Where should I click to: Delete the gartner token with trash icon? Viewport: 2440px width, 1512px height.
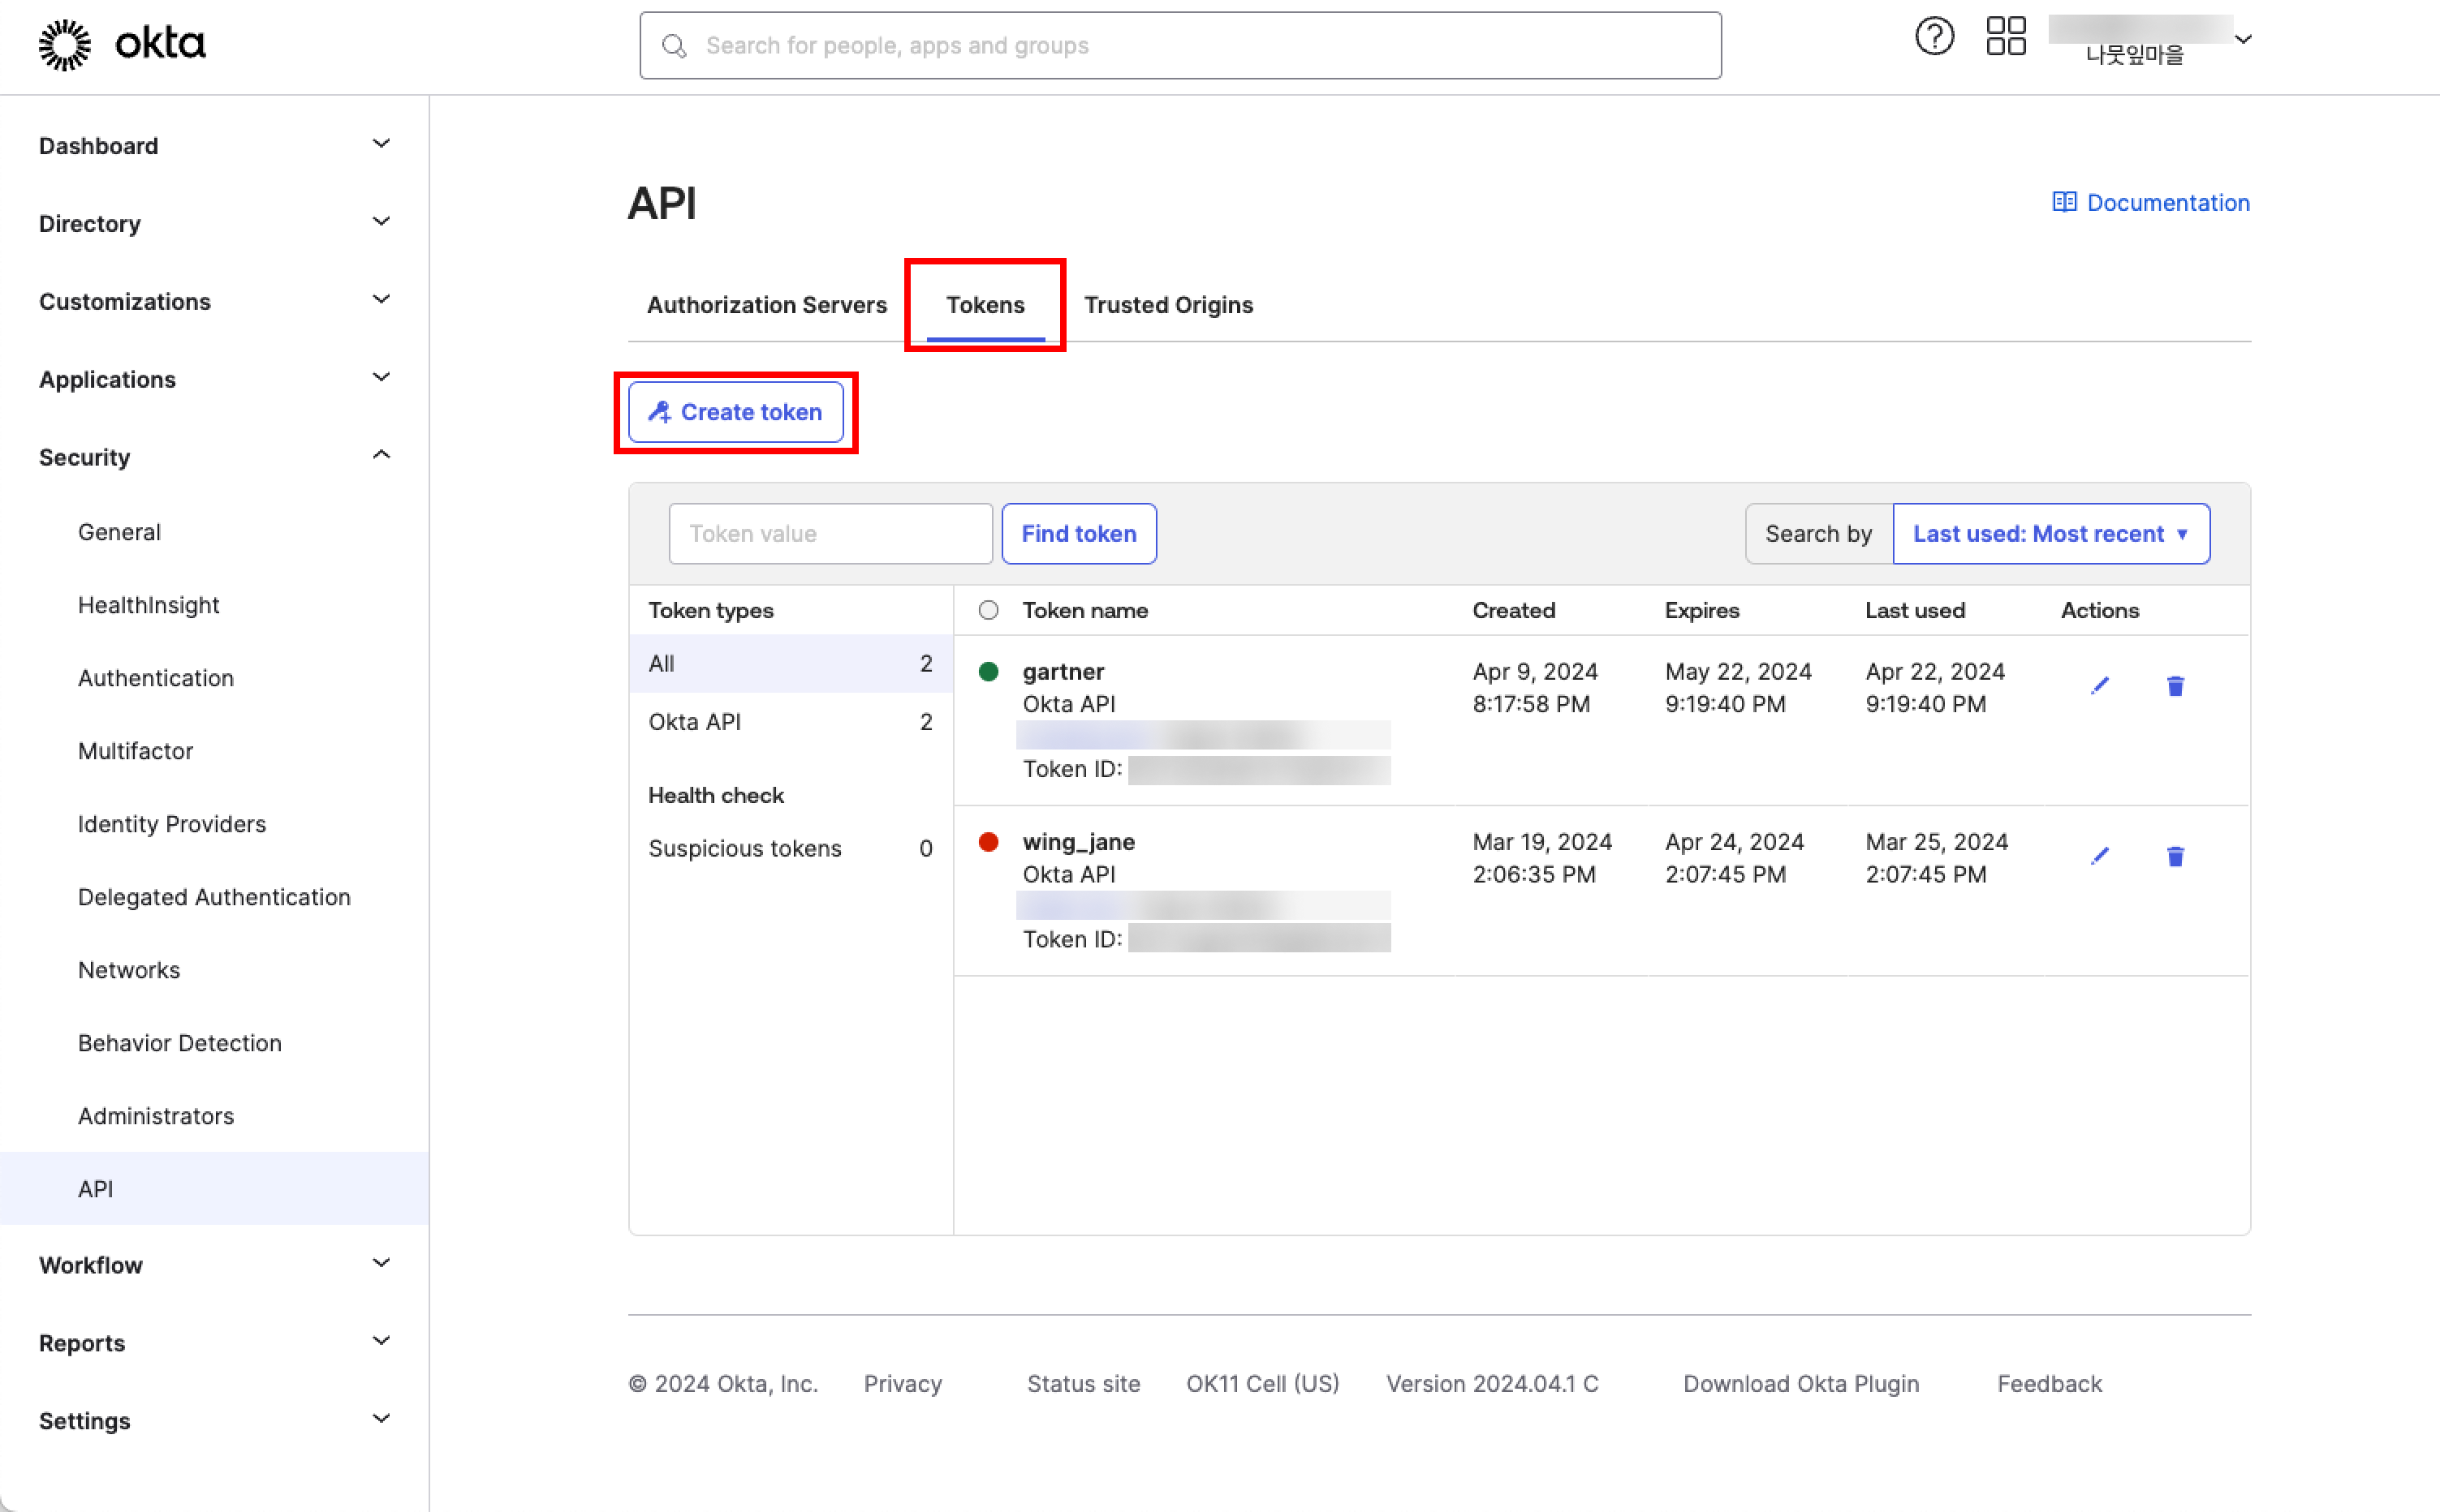coord(2175,686)
